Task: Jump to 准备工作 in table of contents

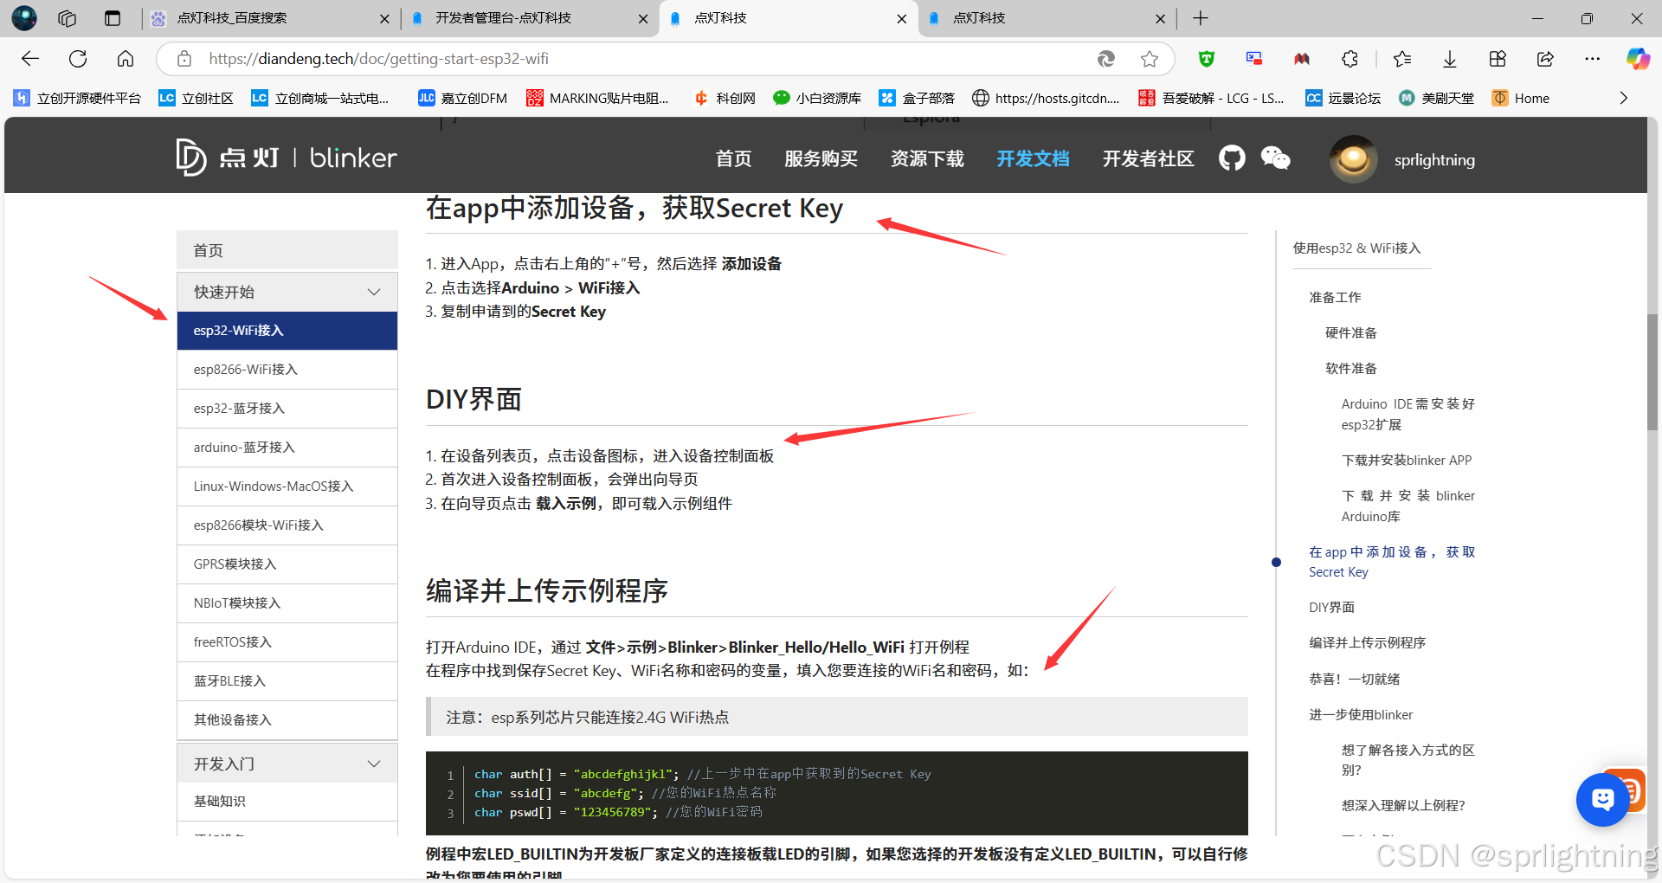Action: [x=1335, y=298]
